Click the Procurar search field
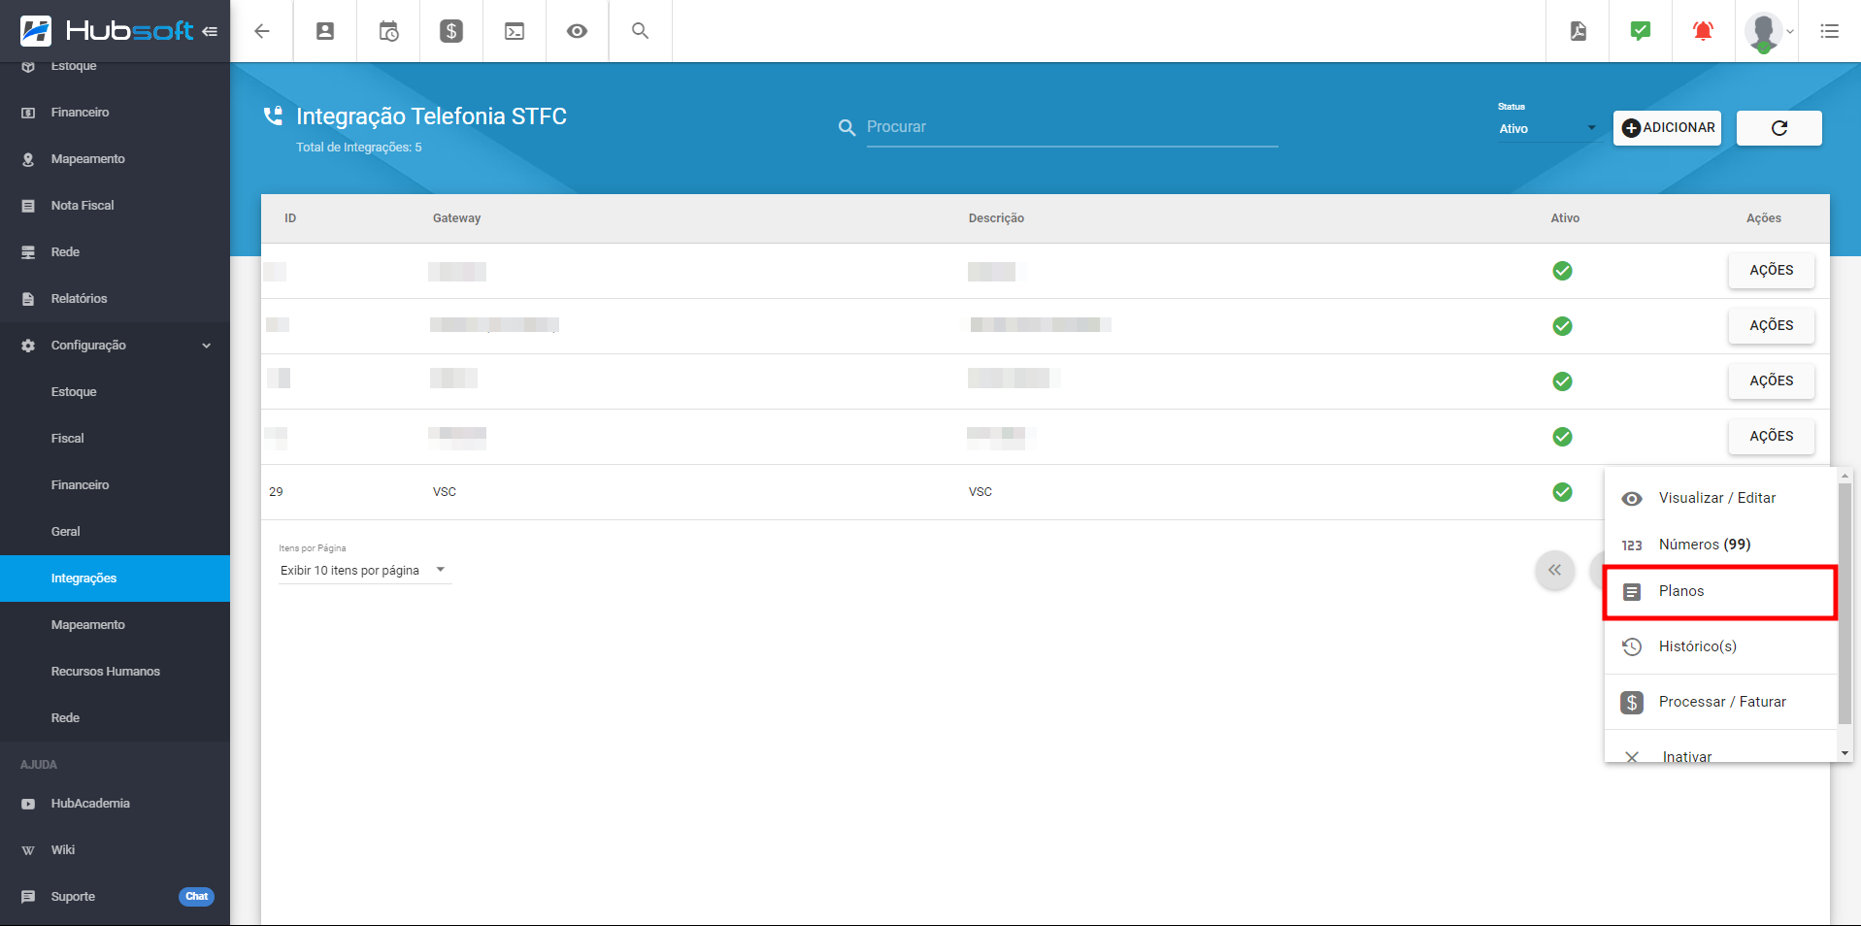Viewport: 1861px width, 926px height. [1071, 127]
